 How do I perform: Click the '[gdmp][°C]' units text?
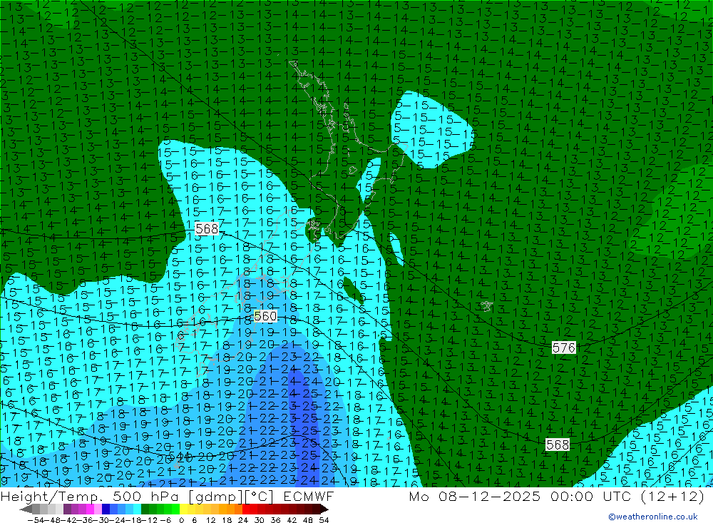pos(230,496)
